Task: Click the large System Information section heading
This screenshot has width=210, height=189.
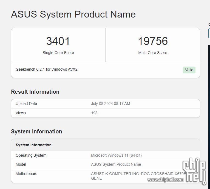Action: point(36,131)
